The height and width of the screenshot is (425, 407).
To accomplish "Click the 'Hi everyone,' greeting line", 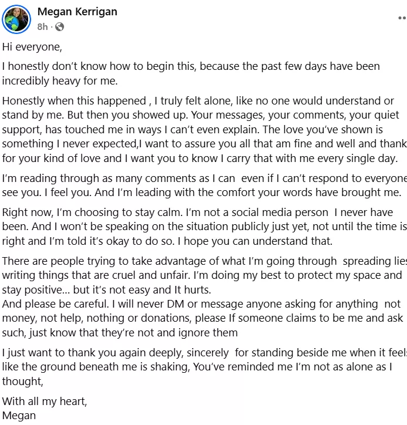I will coord(32,46).
